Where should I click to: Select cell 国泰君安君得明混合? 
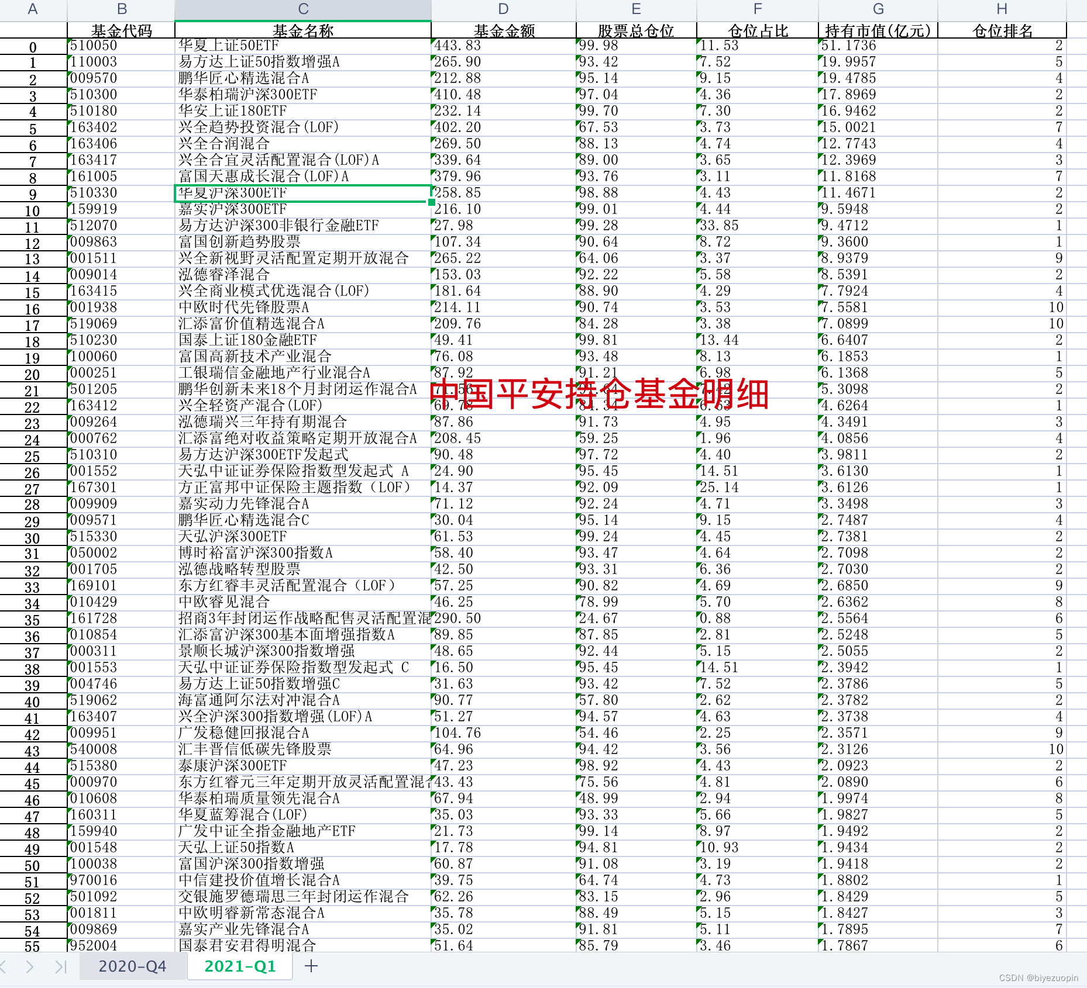click(303, 945)
